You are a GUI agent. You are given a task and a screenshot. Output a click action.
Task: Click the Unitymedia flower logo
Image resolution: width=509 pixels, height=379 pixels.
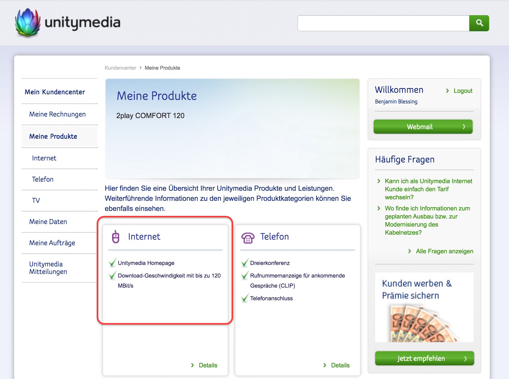(x=28, y=22)
